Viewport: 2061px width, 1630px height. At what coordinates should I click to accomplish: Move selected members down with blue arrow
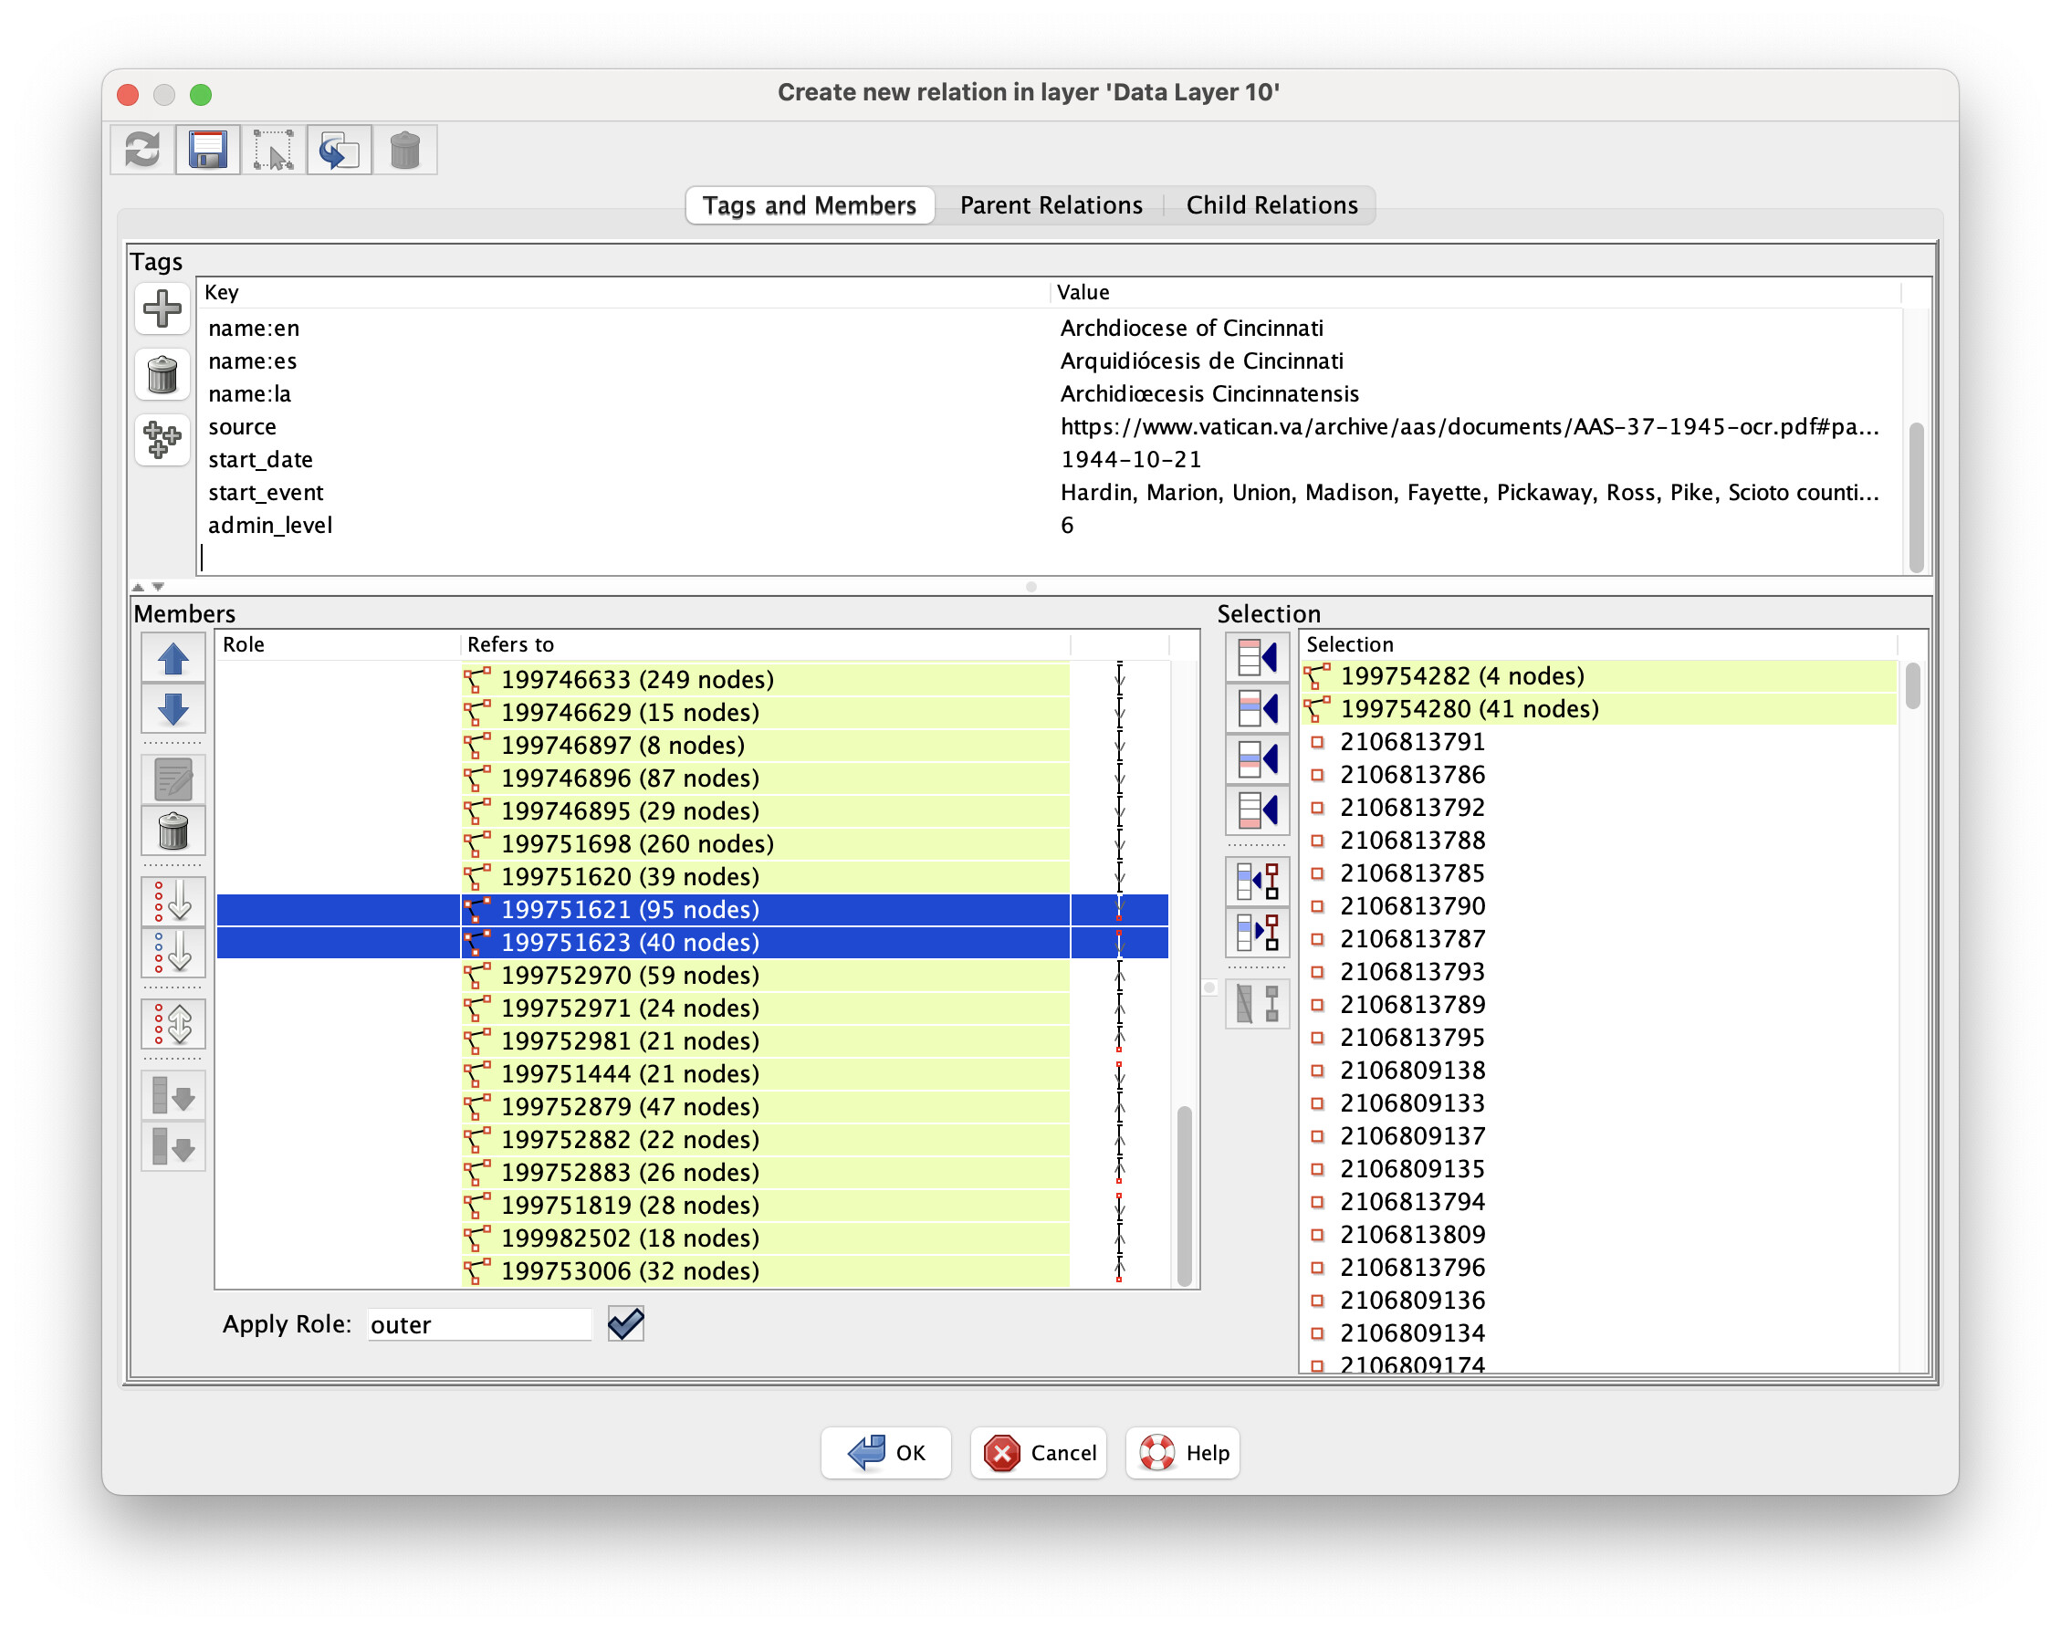pyautogui.click(x=173, y=709)
